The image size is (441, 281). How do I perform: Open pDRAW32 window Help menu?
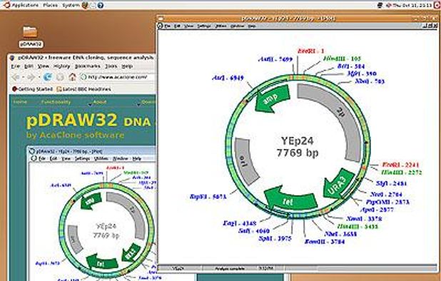click(252, 26)
